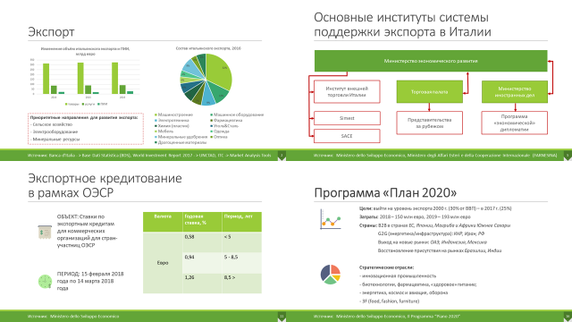
Task: Select the Стратегические отрасли heading
Action: pyautogui.click(x=386, y=267)
